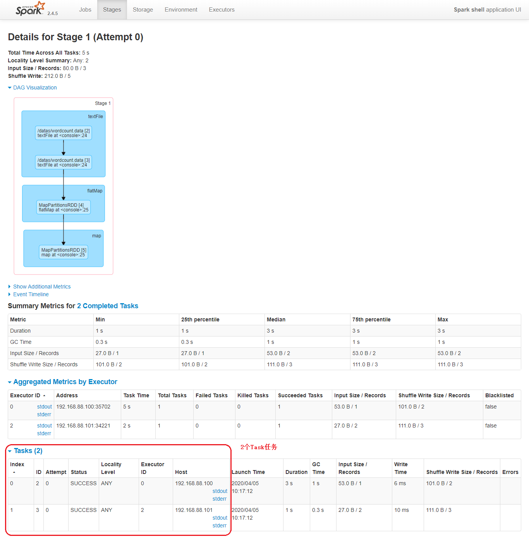Expand the Event Timeline
This screenshot has width=529, height=539.
[29, 294]
